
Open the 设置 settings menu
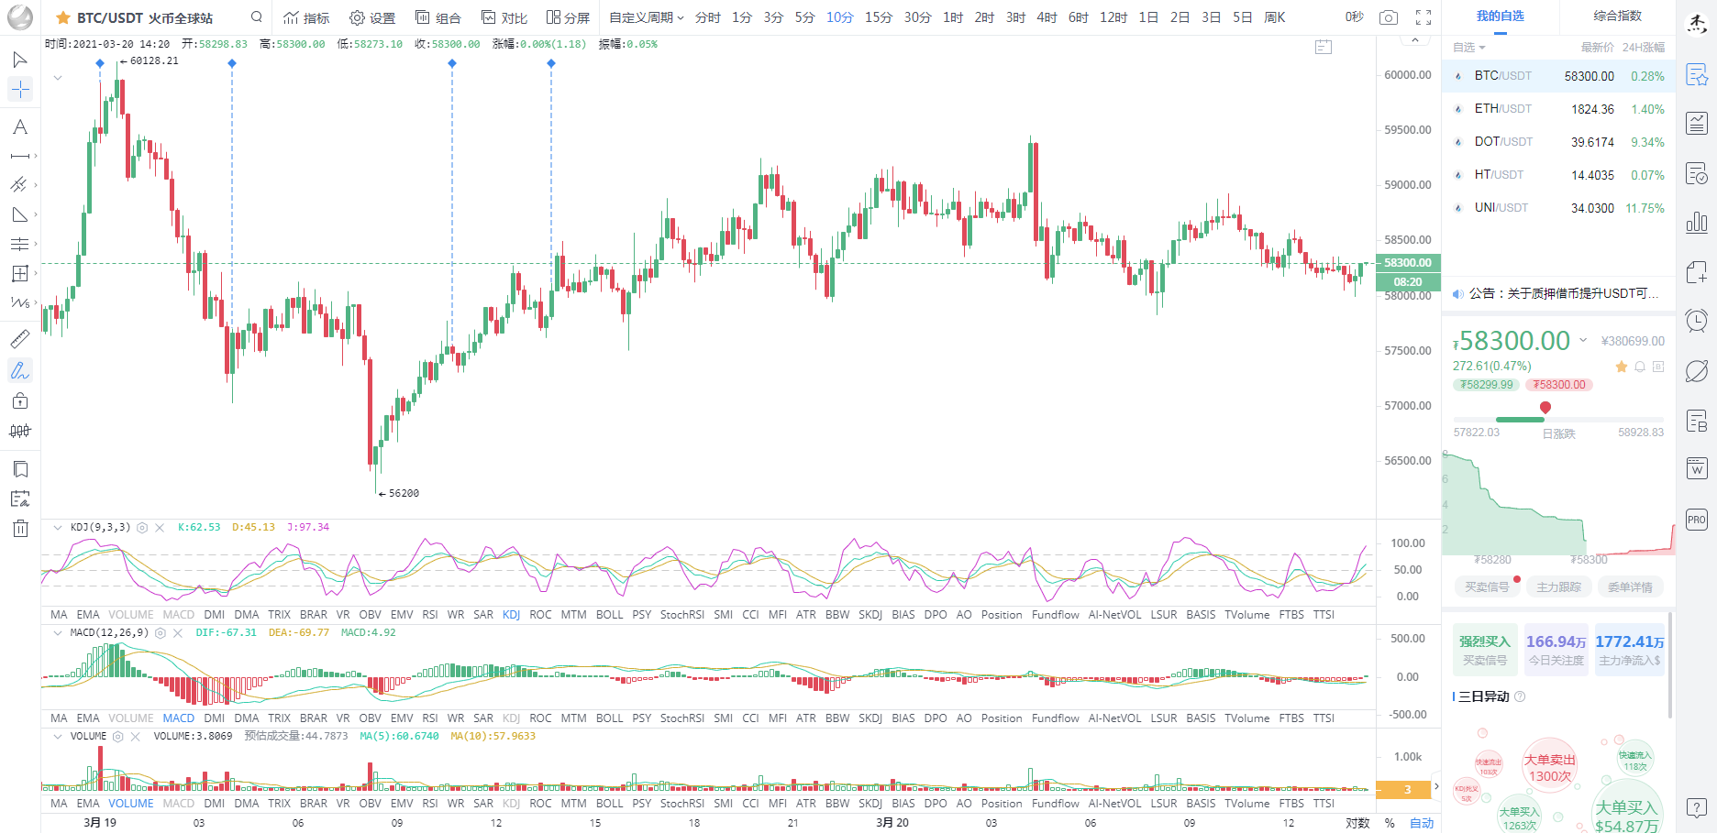[372, 17]
